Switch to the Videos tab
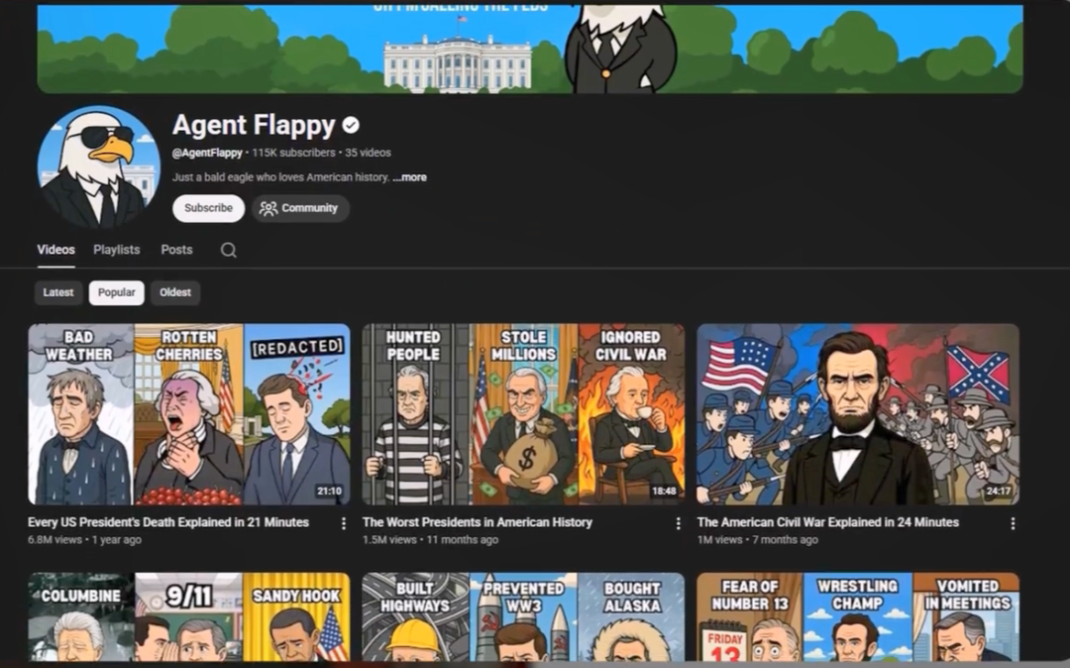Image resolution: width=1070 pixels, height=668 pixels. coord(55,250)
